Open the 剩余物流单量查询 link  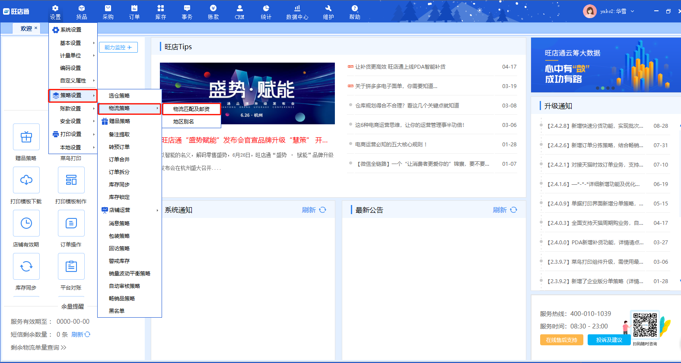38,347
